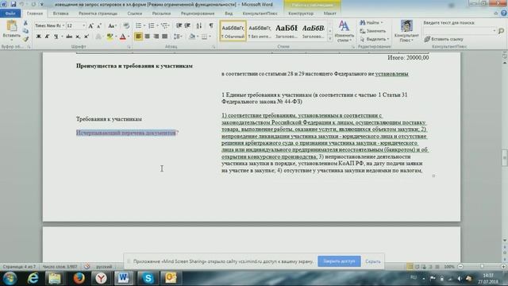Click the text highlight color button
Screen dimensions: 508x286
[110, 37]
